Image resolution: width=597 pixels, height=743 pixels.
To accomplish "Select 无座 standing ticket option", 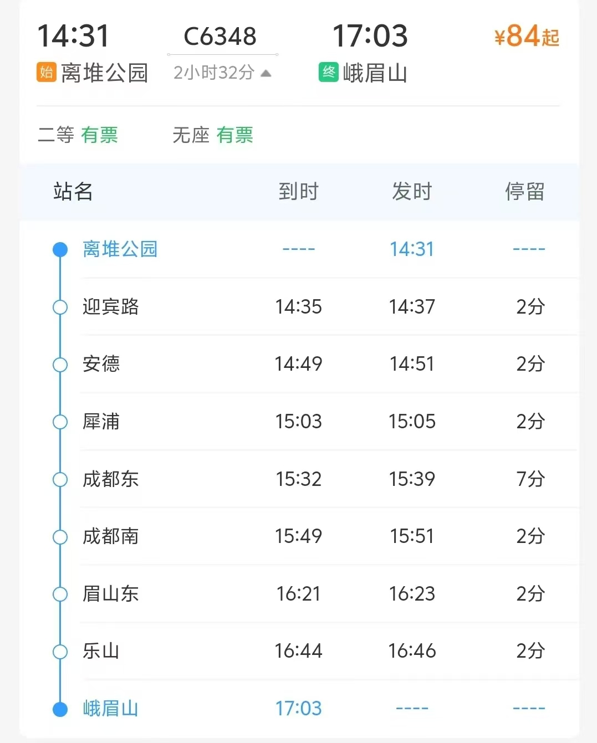I will click(213, 135).
